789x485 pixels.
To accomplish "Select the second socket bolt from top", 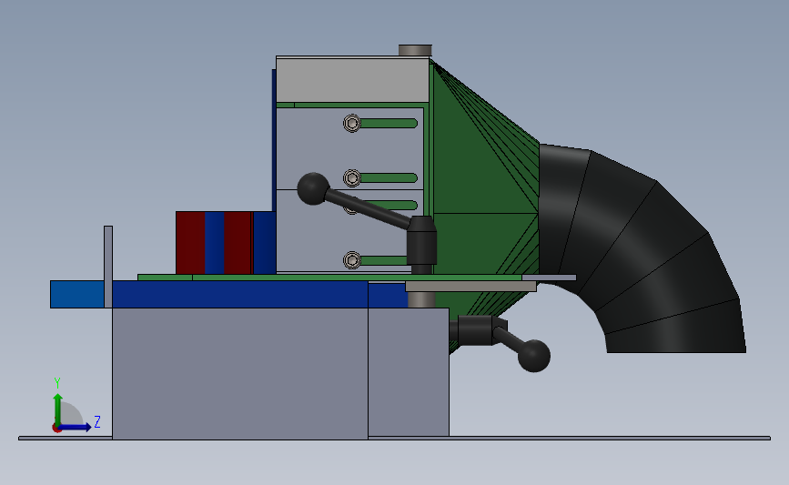I will pyautogui.click(x=352, y=178).
